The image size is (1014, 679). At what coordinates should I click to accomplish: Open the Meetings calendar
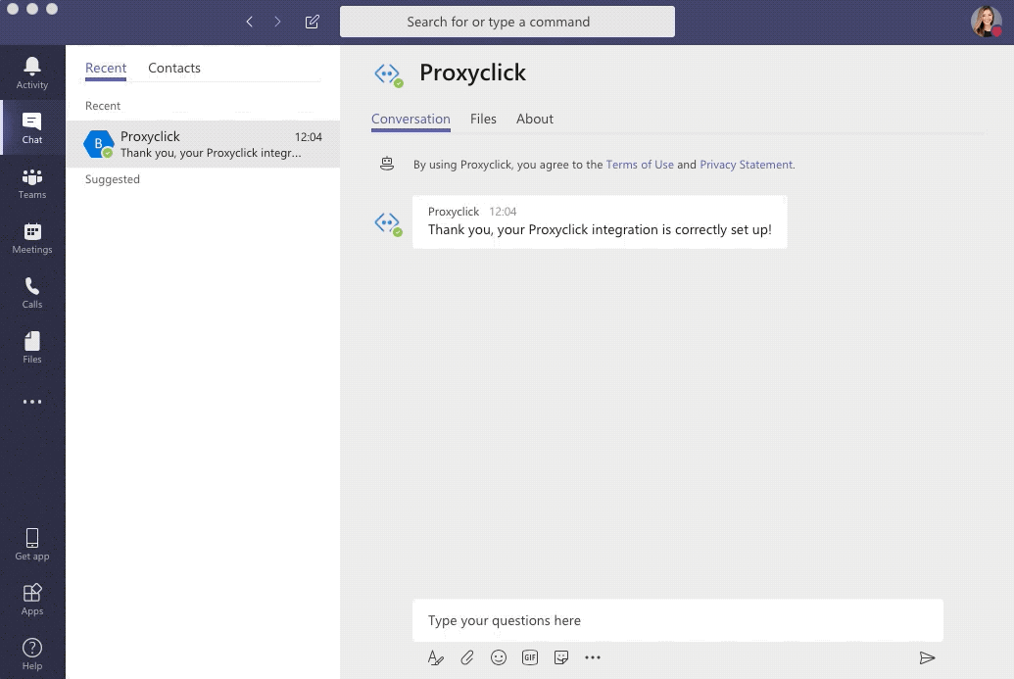click(x=32, y=237)
